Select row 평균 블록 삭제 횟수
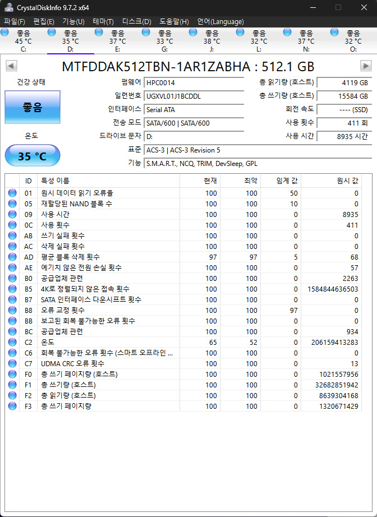The image size is (377, 517). [x=183, y=257]
